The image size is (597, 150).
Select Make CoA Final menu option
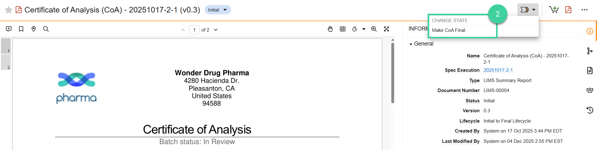448,30
